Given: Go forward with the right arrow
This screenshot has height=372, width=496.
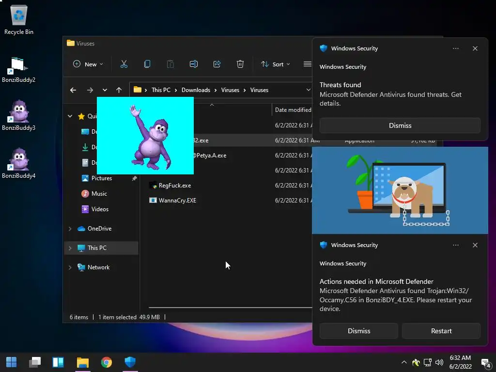Looking at the screenshot, I should pyautogui.click(x=90, y=90).
